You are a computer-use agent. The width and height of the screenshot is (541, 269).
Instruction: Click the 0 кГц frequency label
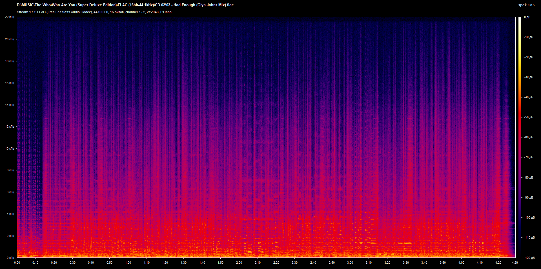[x=10, y=258]
